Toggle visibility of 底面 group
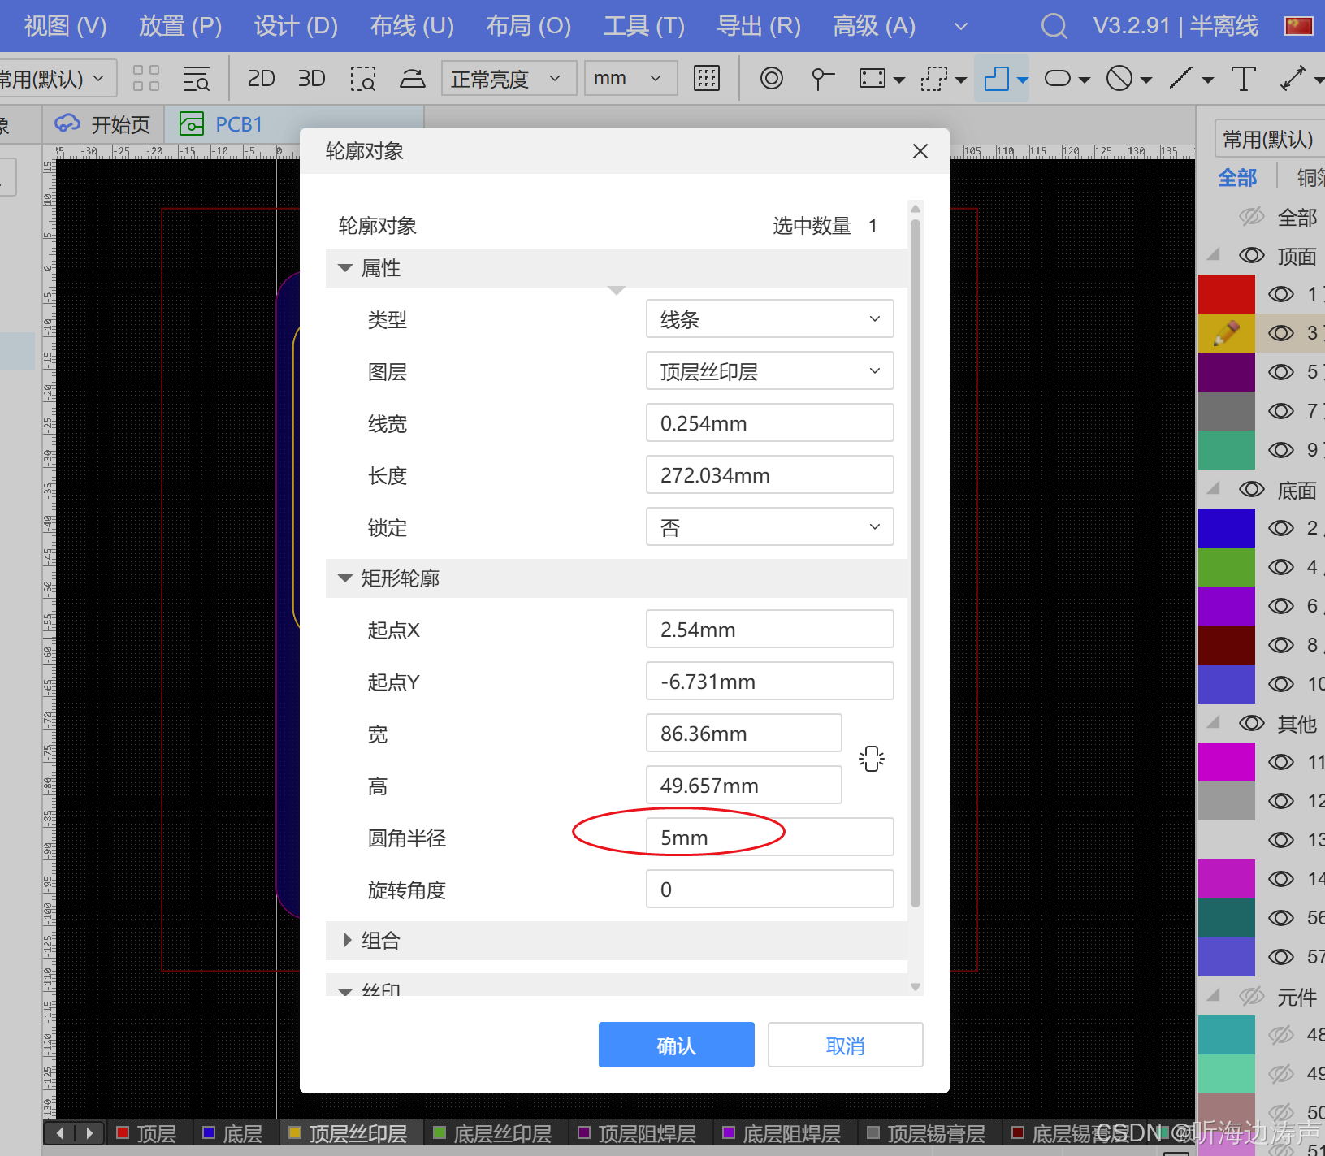 tap(1252, 490)
